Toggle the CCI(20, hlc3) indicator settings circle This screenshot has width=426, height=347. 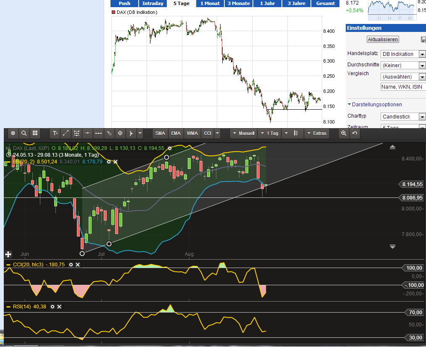[x=71, y=265]
